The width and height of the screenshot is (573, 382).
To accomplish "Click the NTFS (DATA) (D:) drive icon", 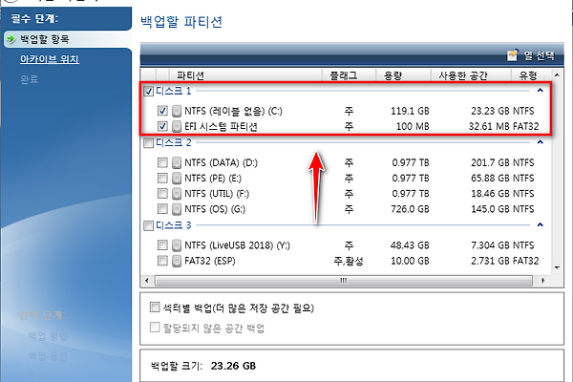I will [x=177, y=161].
